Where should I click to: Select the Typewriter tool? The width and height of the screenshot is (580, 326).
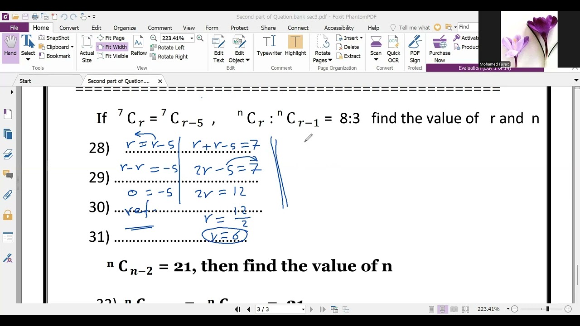tap(269, 46)
